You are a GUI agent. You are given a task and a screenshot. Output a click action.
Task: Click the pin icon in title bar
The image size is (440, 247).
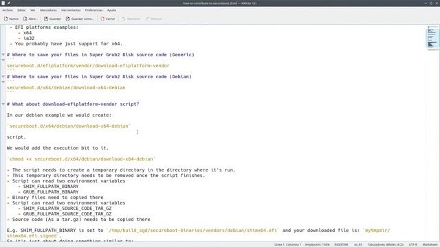pyautogui.click(x=9, y=3)
